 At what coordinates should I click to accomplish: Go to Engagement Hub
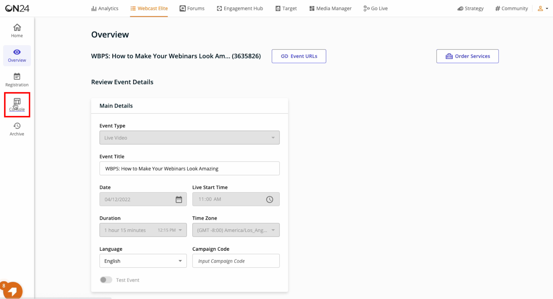(x=240, y=9)
